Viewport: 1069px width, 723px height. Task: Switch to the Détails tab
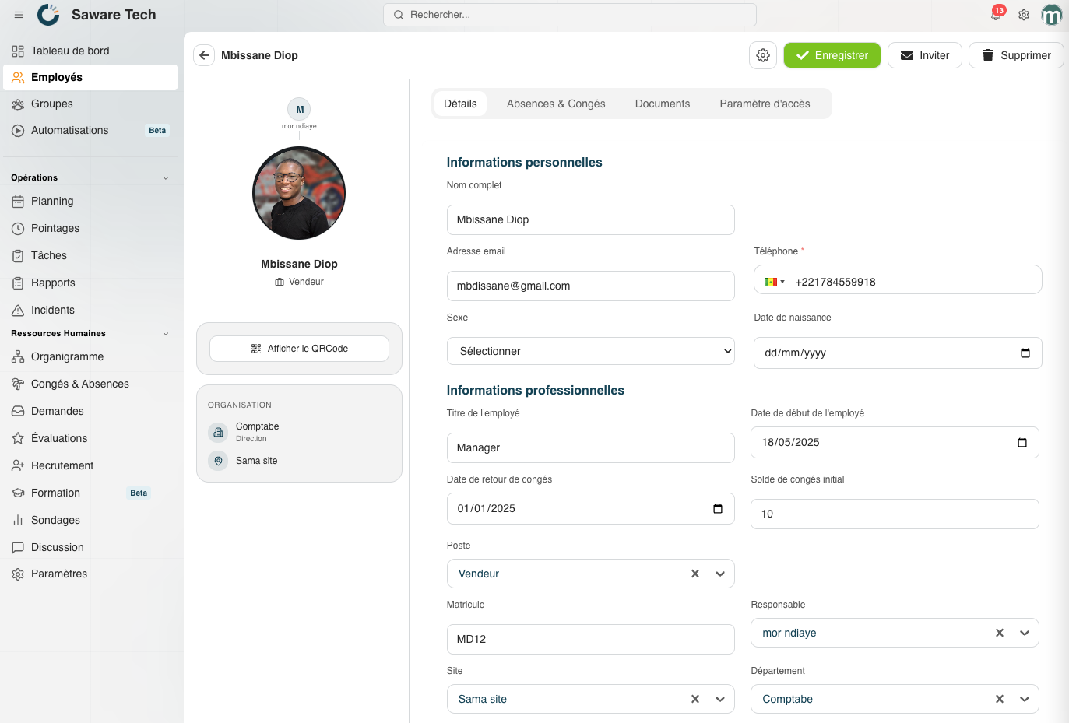460,104
